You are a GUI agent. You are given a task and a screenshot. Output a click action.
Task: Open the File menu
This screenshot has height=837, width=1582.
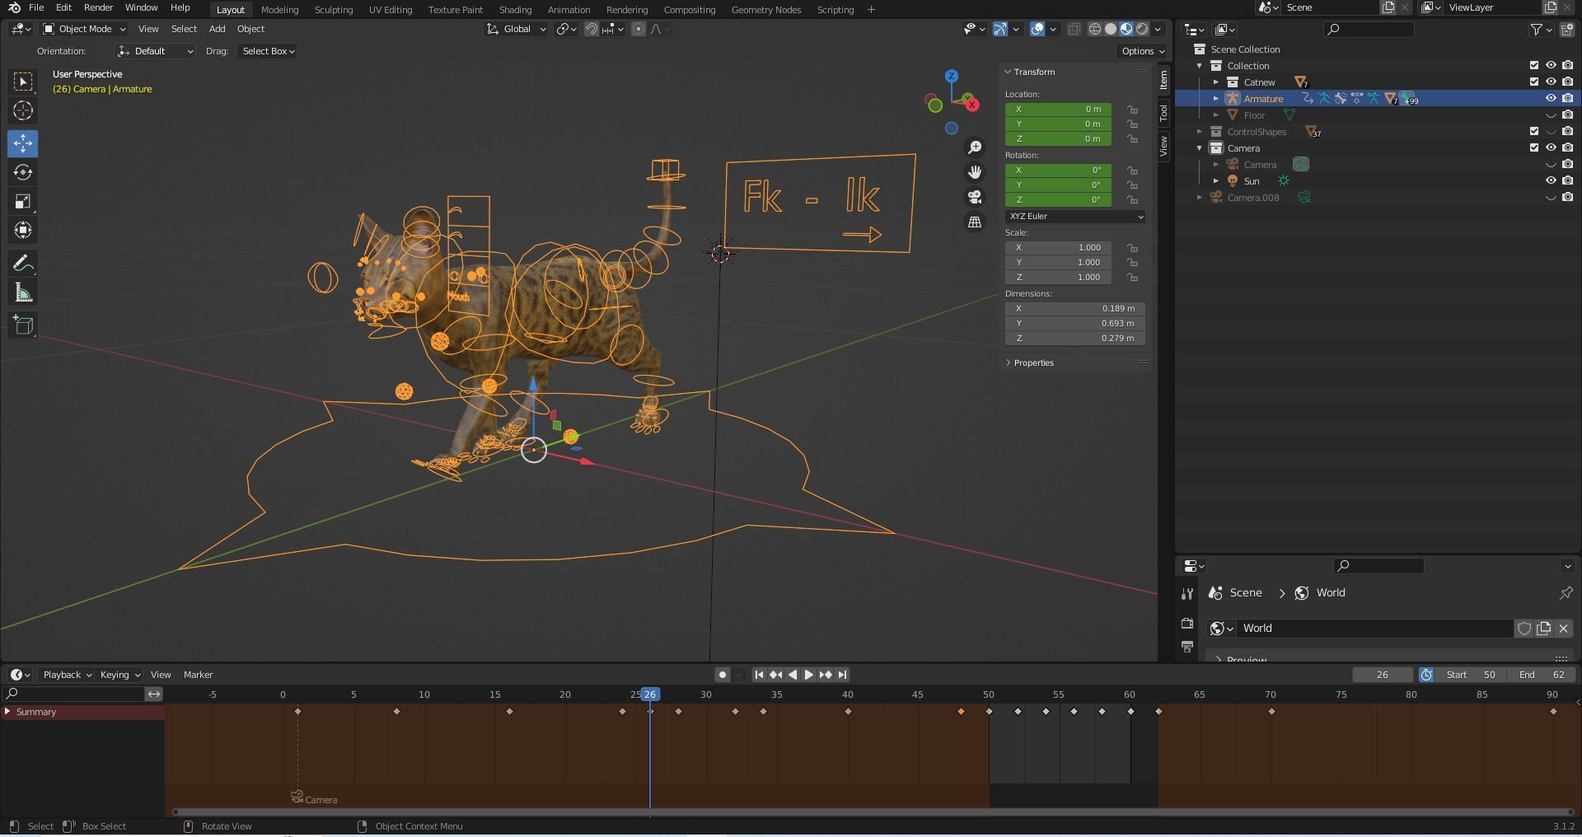pyautogui.click(x=36, y=8)
